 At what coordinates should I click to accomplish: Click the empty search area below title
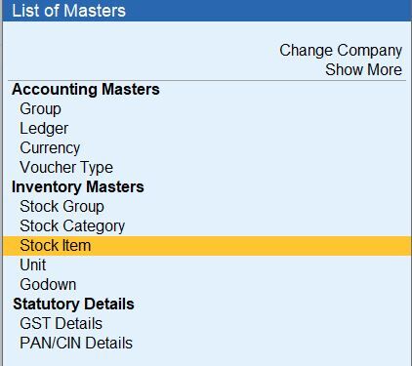pyautogui.click(x=207, y=31)
